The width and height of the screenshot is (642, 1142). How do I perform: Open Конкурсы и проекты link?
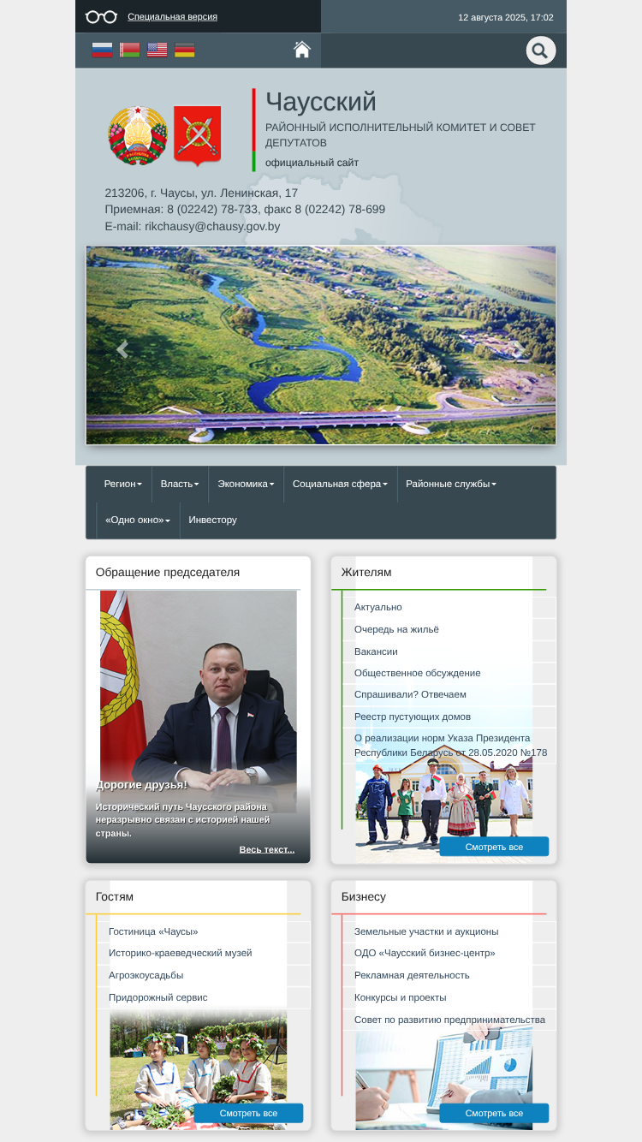[401, 997]
